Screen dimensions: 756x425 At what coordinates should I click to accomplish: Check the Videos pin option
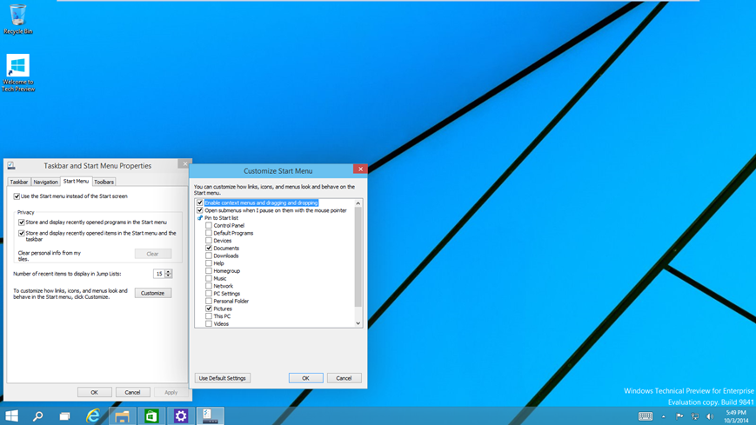tap(209, 324)
